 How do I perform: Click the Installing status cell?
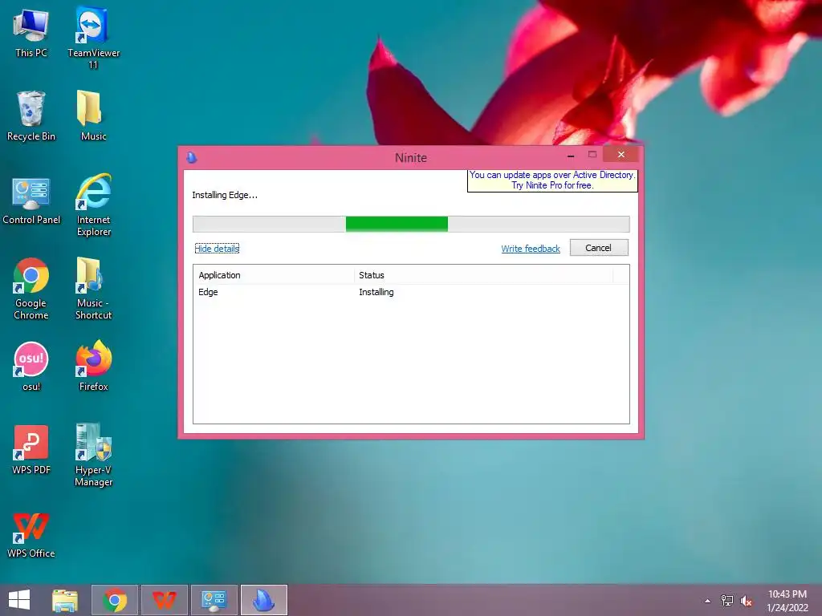(x=376, y=292)
